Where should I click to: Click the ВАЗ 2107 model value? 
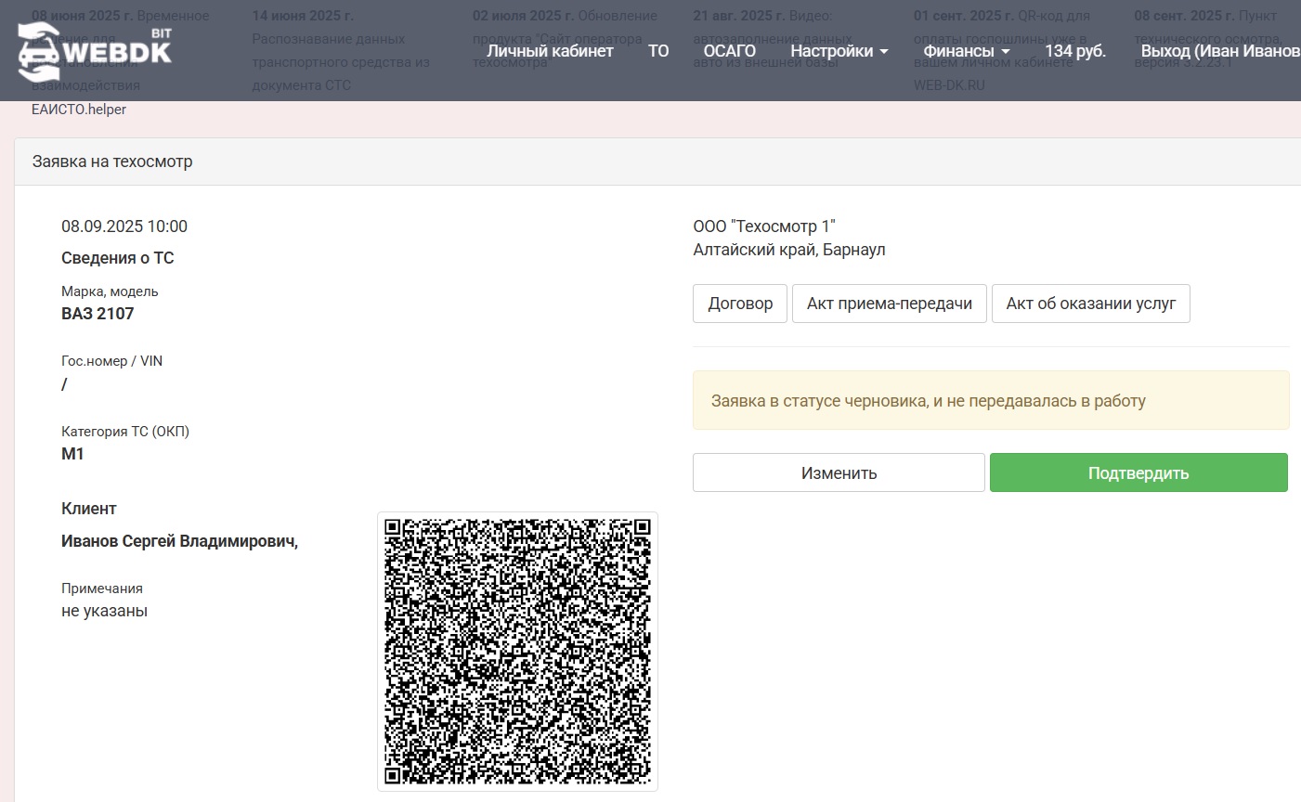(98, 314)
